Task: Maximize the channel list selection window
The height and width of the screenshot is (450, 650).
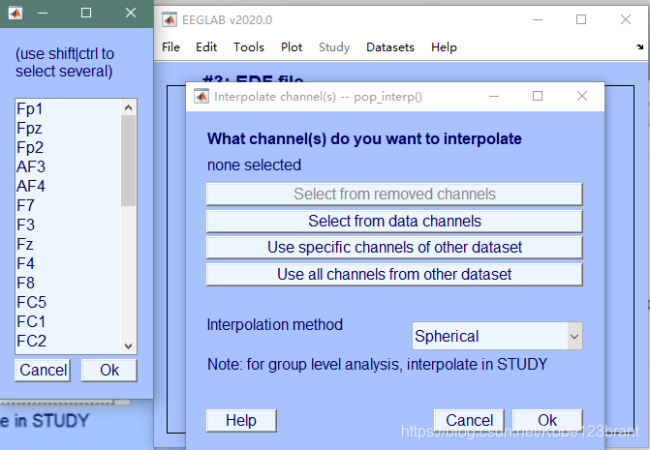Action: pyautogui.click(x=86, y=13)
